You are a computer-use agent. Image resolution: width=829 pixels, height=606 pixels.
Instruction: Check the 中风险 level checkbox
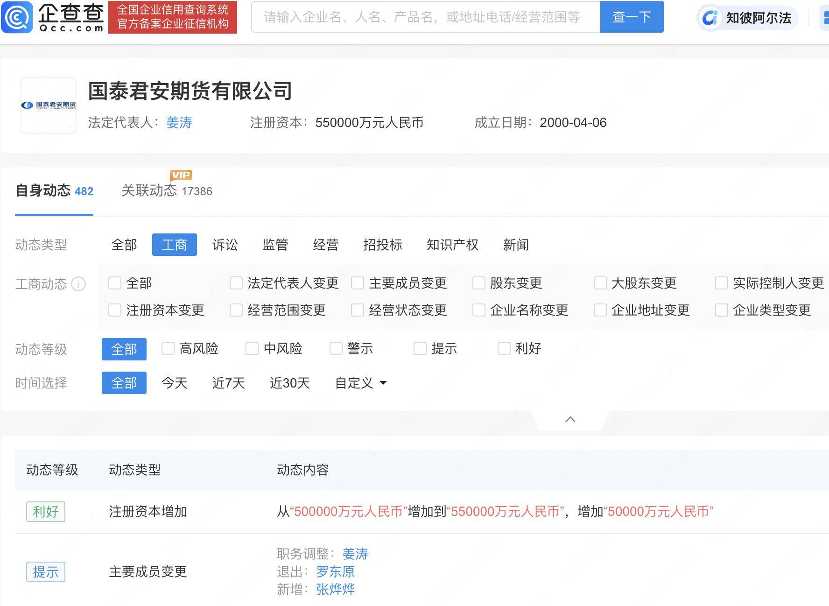252,348
